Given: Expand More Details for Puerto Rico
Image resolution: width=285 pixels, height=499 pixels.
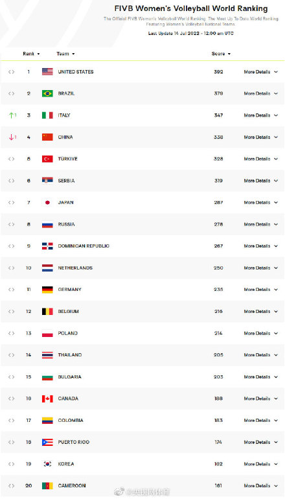Looking at the screenshot, I should [x=261, y=442].
